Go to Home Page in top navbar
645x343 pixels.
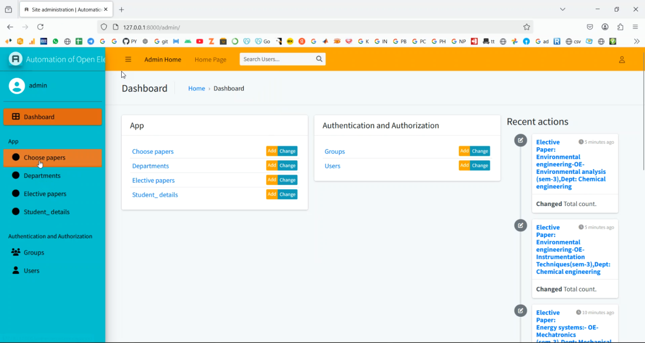210,60
